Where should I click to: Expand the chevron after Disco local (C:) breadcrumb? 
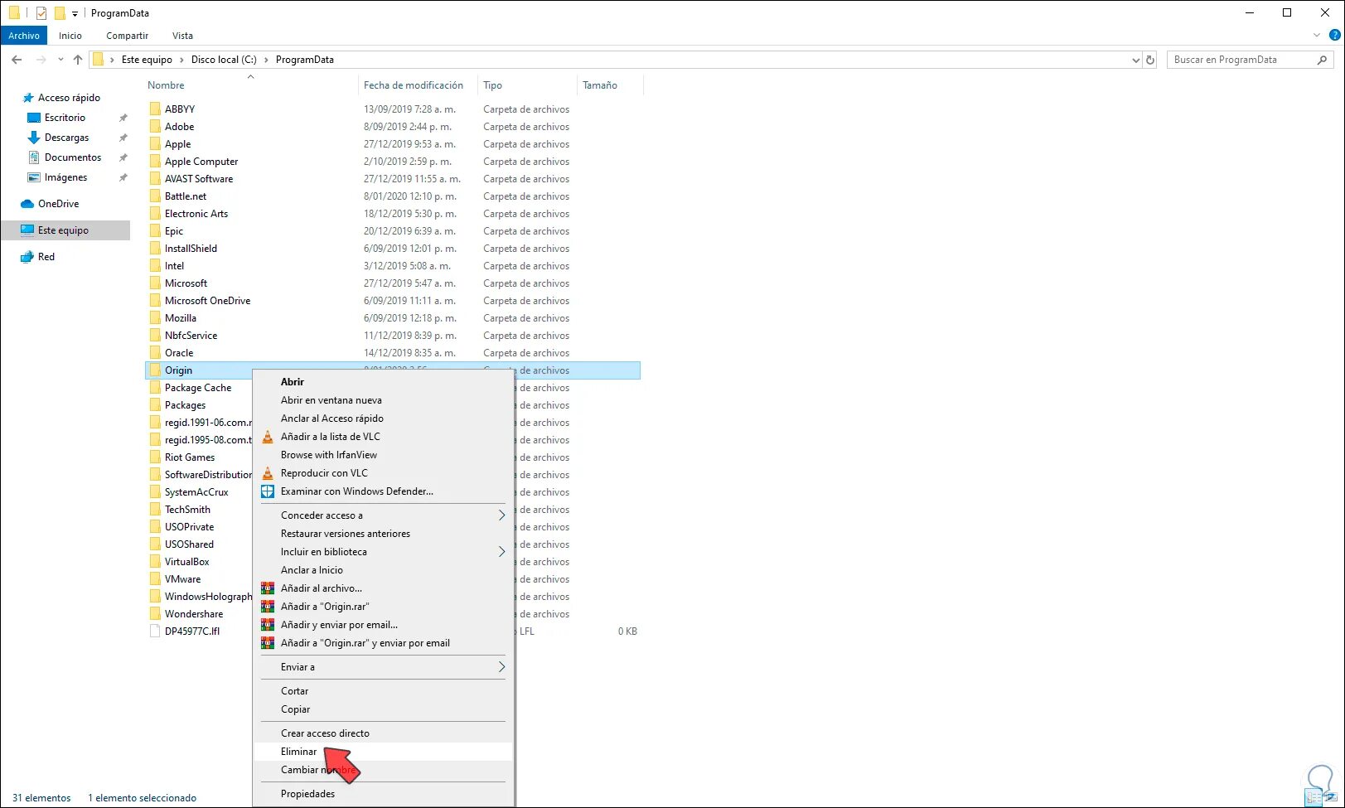267,60
